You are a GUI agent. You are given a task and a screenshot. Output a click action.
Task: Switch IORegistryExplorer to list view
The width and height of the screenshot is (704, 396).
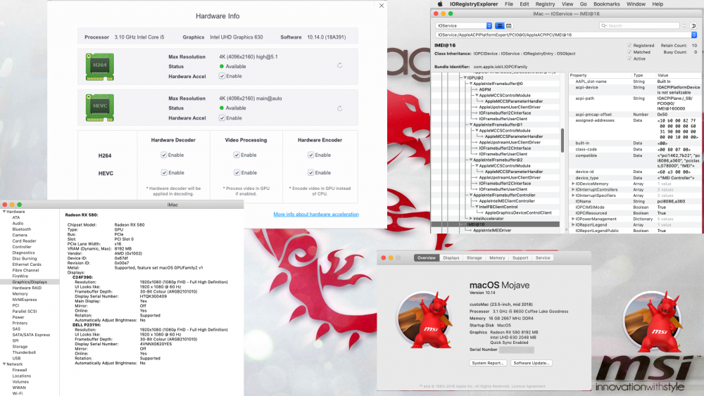pyautogui.click(x=500, y=25)
